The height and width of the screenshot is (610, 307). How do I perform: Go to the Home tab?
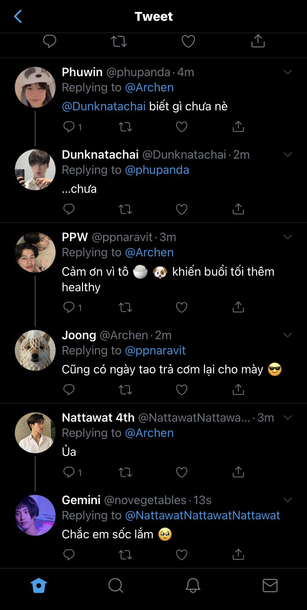coord(39,585)
